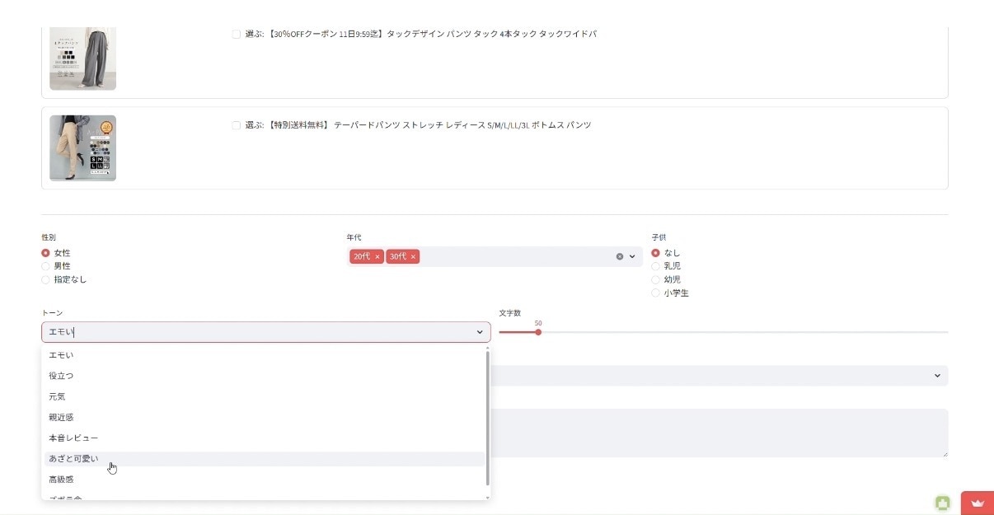Choose 高級感 from the tone list
The height and width of the screenshot is (515, 994).
coord(264,480)
